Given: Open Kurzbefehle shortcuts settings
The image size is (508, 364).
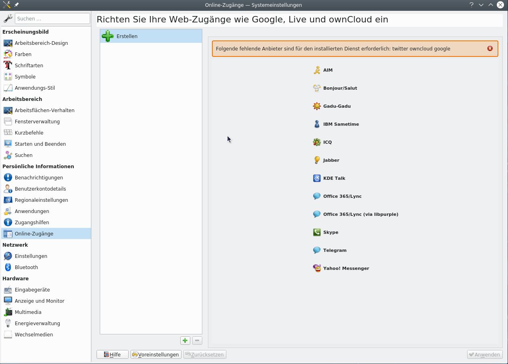Looking at the screenshot, I should pos(46,133).
